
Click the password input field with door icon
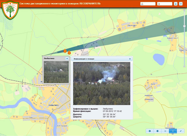point(165,4)
